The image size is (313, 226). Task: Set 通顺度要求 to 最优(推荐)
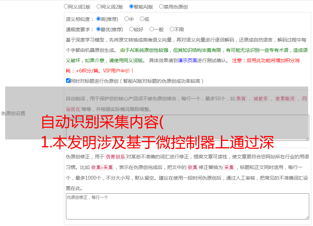click(98, 30)
